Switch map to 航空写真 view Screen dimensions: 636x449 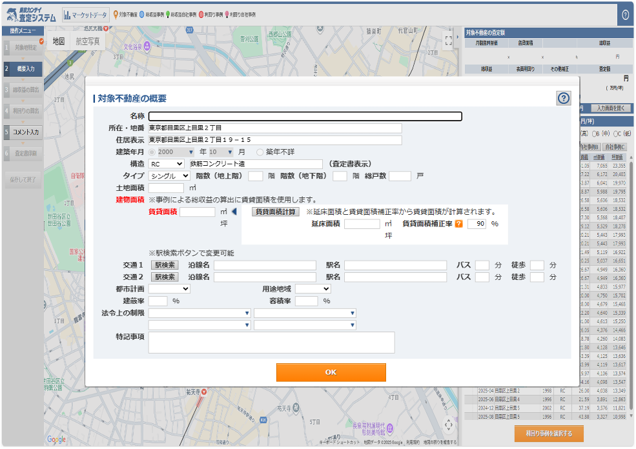[88, 41]
